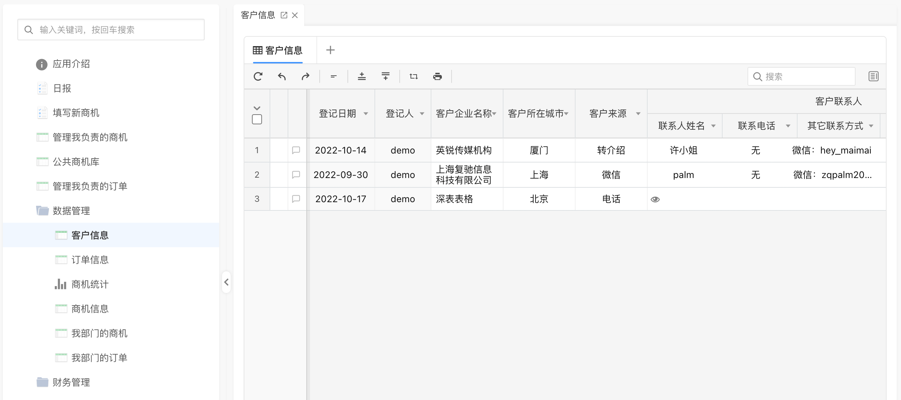
Task: Click the insert row below icon
Action: point(386,76)
